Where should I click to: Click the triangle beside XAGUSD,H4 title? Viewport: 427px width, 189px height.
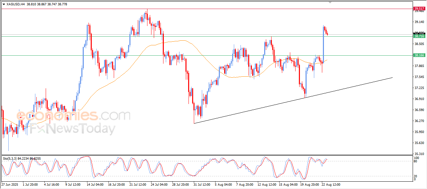coord(4,4)
